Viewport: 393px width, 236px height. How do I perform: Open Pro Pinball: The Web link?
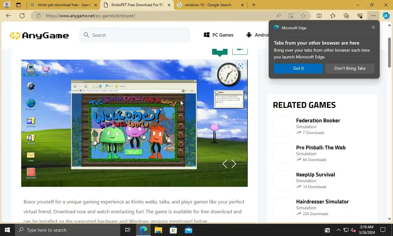pyautogui.click(x=321, y=147)
